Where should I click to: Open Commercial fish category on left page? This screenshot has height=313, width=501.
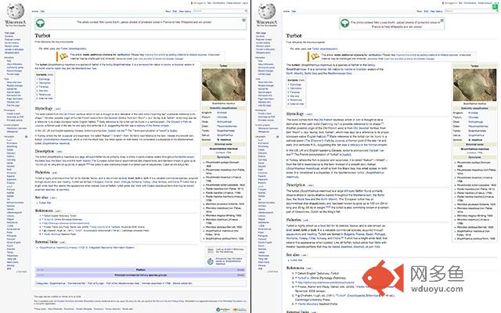pos(77,283)
